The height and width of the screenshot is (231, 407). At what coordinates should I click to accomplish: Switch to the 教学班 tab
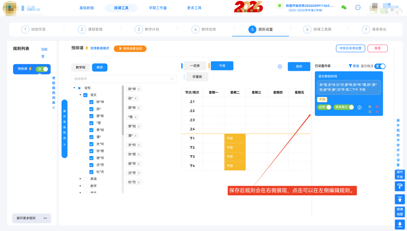point(80,67)
